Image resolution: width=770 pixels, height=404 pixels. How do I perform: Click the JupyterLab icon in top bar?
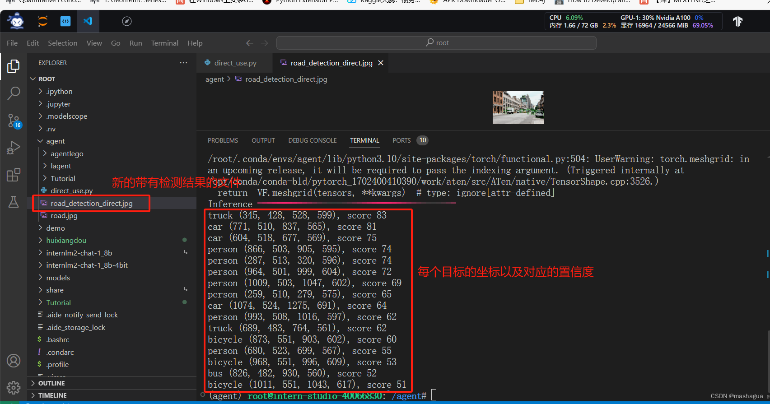[x=42, y=21]
